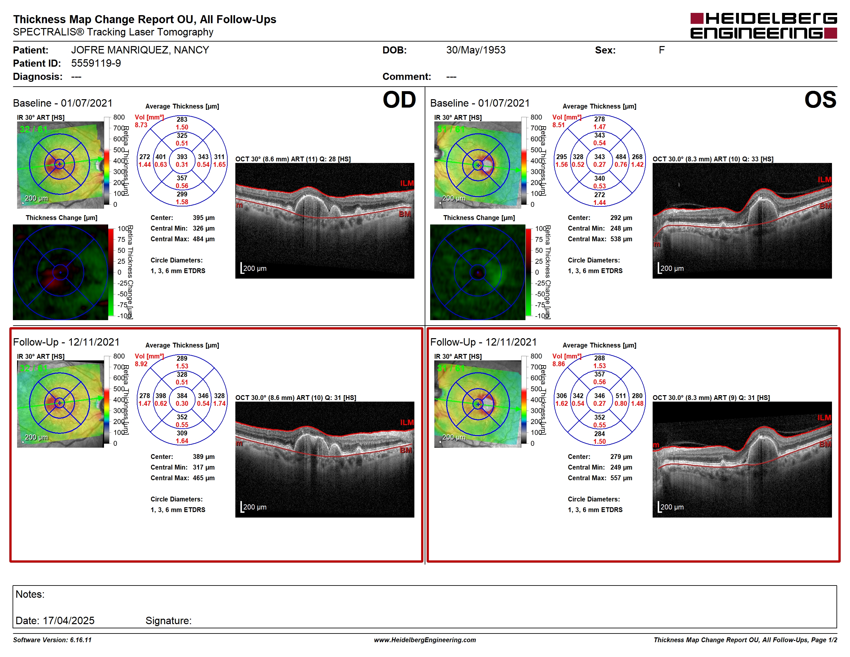
Task: Click 'OCT 30° (8.6 mm) ART (11) Q: 28' caption
Action: tap(293, 159)
